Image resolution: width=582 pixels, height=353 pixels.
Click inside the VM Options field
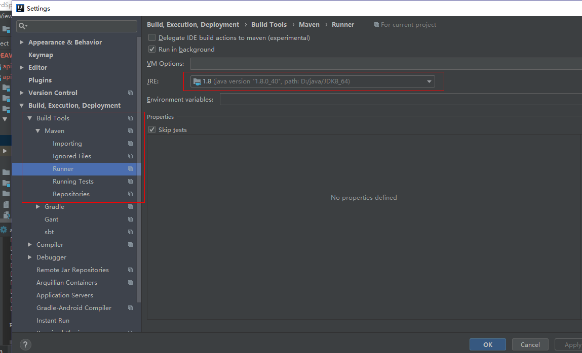[355, 63]
